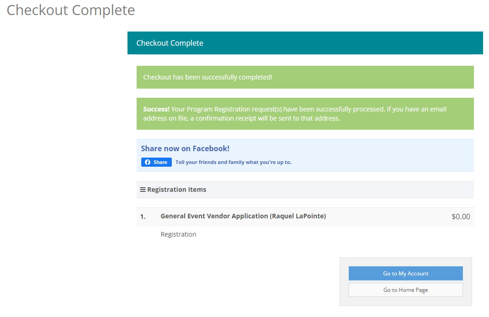Click the Program Registration confirmation message
Image resolution: width=489 pixels, height=317 pixels.
click(305, 114)
